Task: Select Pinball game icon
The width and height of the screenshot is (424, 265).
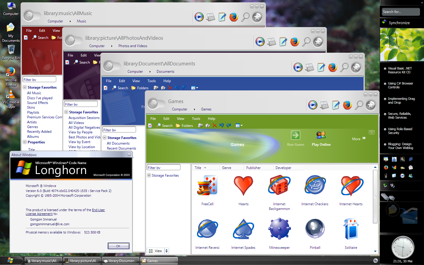Action: [x=315, y=228]
